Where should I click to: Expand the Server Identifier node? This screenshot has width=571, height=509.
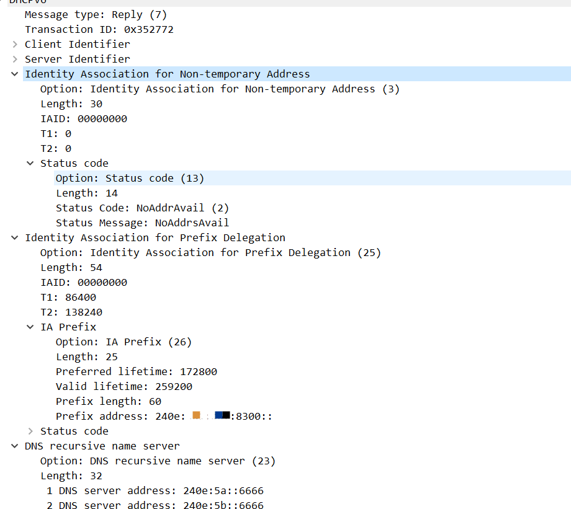(15, 59)
